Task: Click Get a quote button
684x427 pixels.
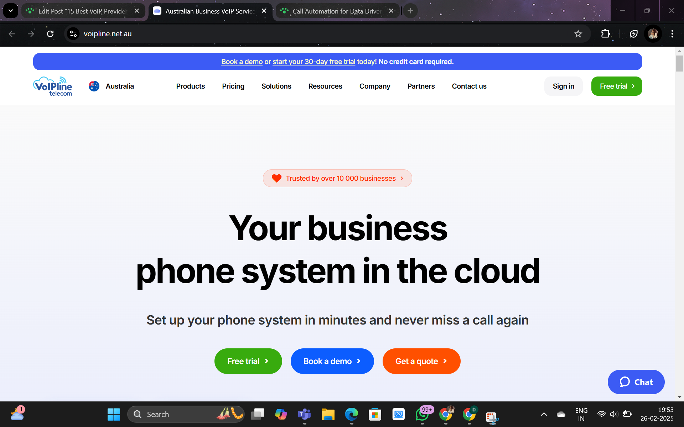Action: pyautogui.click(x=421, y=360)
